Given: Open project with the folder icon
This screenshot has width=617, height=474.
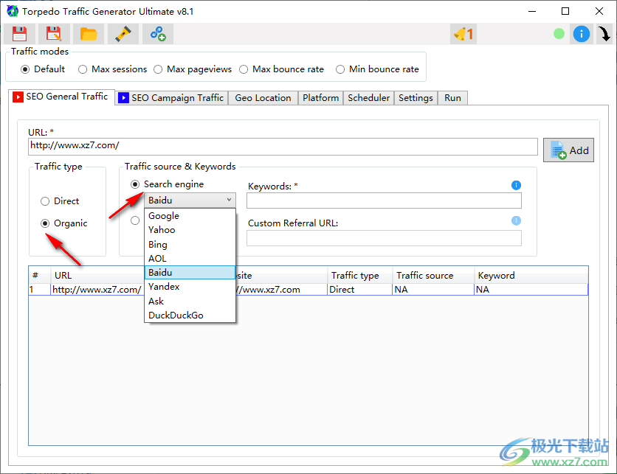Looking at the screenshot, I should tap(89, 34).
